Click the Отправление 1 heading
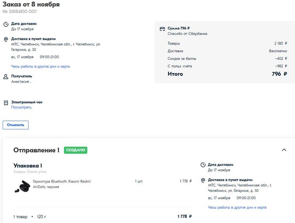 coord(36,150)
